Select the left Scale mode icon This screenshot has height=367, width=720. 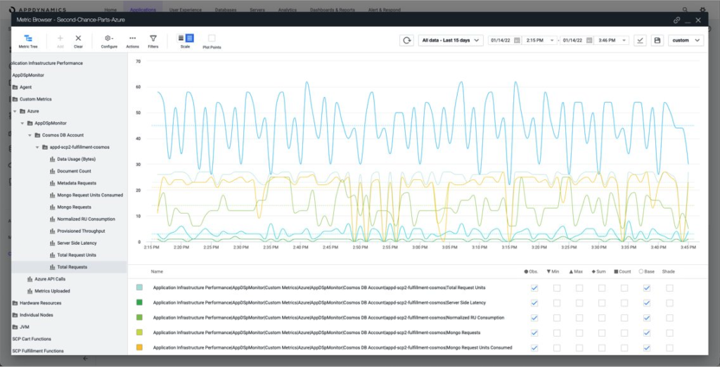pyautogui.click(x=181, y=38)
